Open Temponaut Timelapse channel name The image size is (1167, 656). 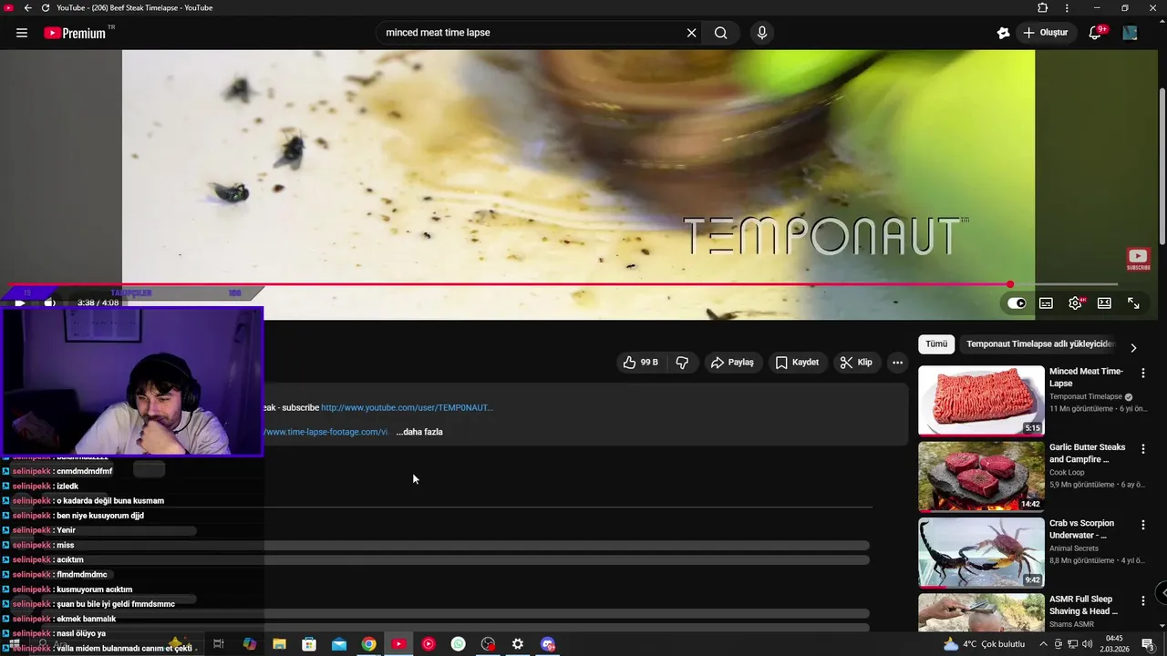coord(1085,397)
